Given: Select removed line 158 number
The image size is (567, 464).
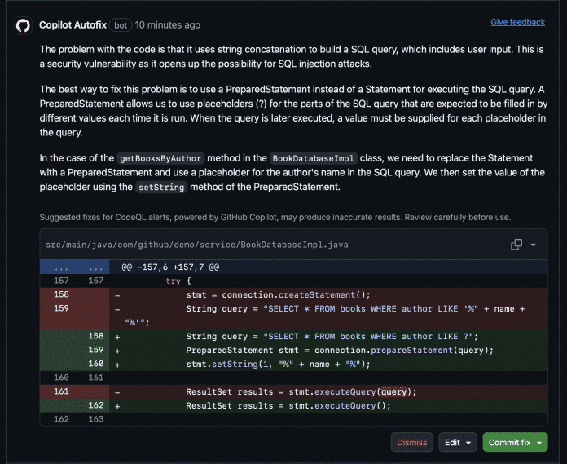Looking at the screenshot, I should (61, 294).
